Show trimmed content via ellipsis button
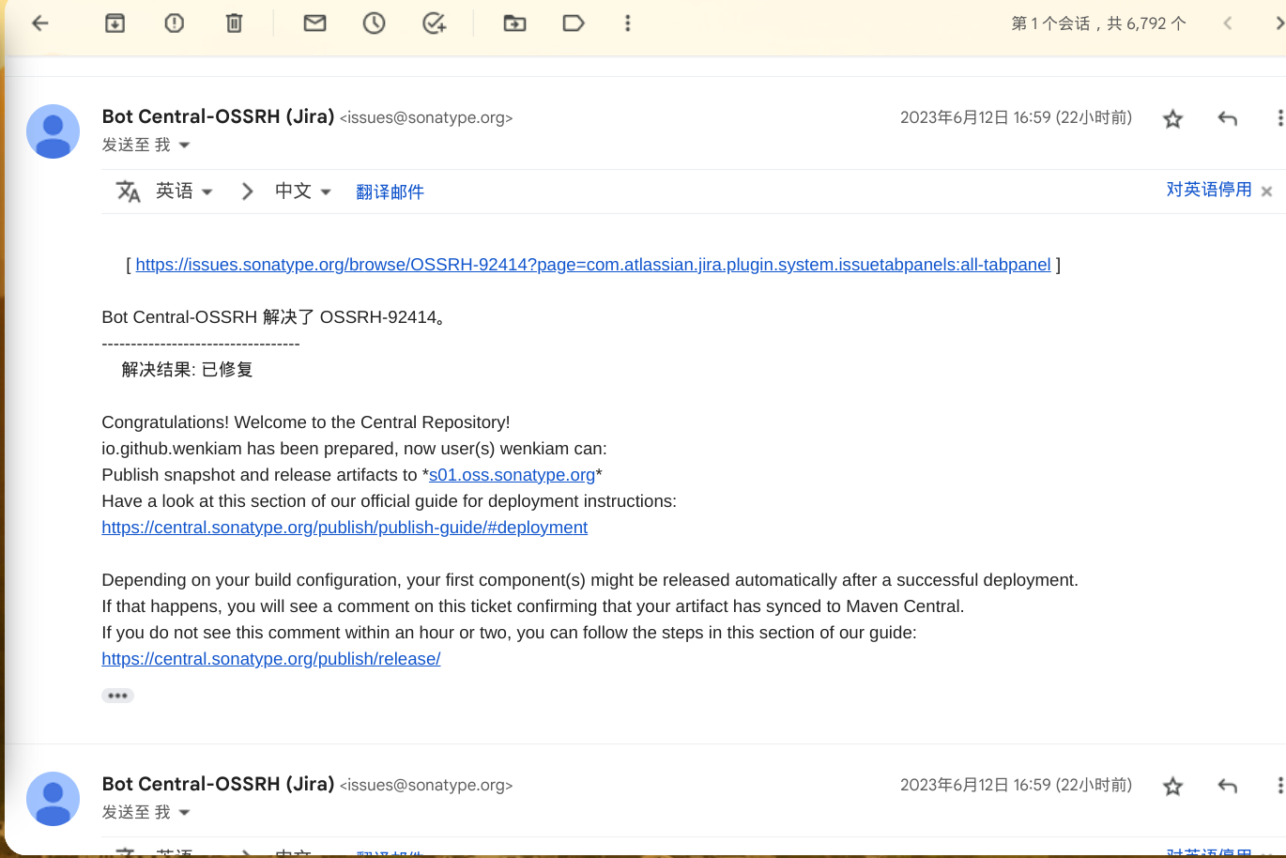The image size is (1286, 858). pos(117,696)
